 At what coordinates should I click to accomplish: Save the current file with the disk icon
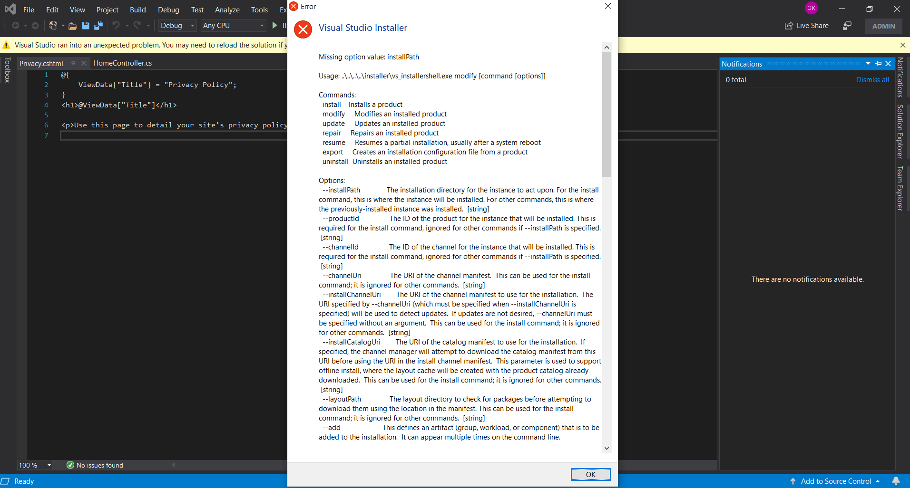[x=86, y=26]
